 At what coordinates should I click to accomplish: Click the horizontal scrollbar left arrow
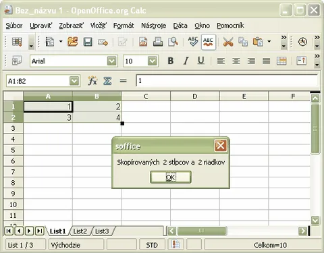[x=172, y=231]
